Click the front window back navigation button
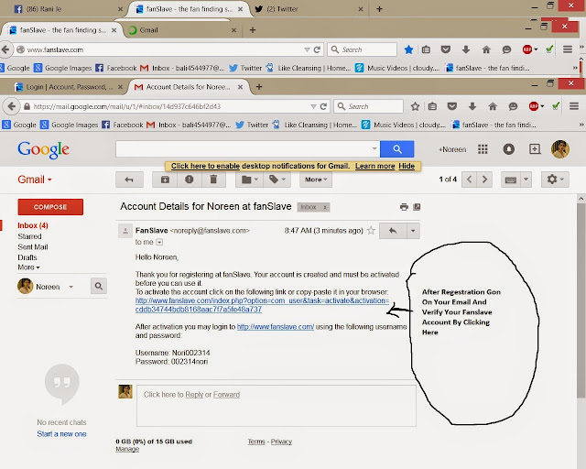This screenshot has width=586, height=469. pyautogui.click(x=12, y=106)
